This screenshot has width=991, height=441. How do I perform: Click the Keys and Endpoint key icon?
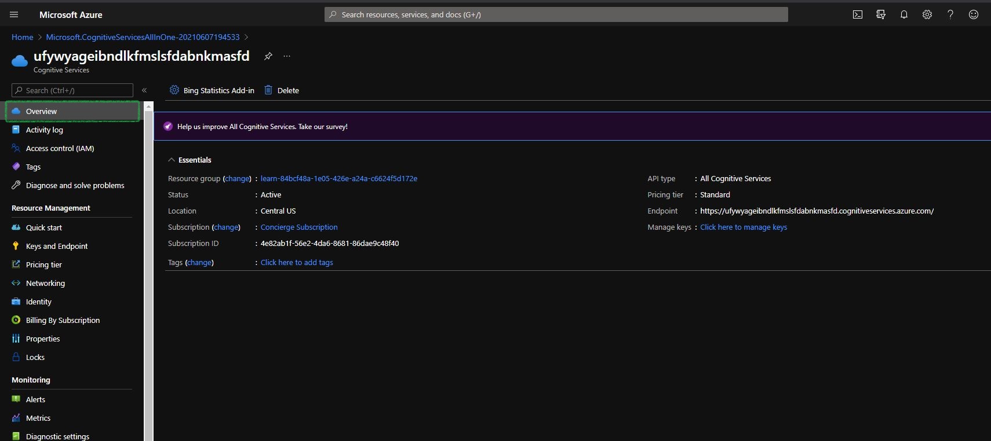16,246
